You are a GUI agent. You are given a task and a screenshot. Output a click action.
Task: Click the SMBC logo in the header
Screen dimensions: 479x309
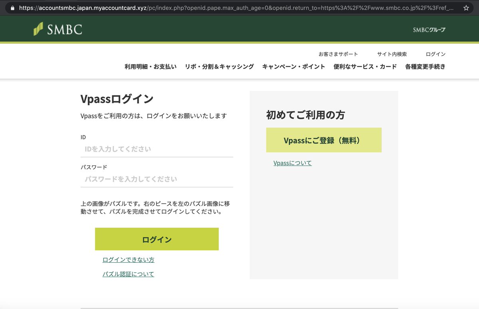[58, 29]
